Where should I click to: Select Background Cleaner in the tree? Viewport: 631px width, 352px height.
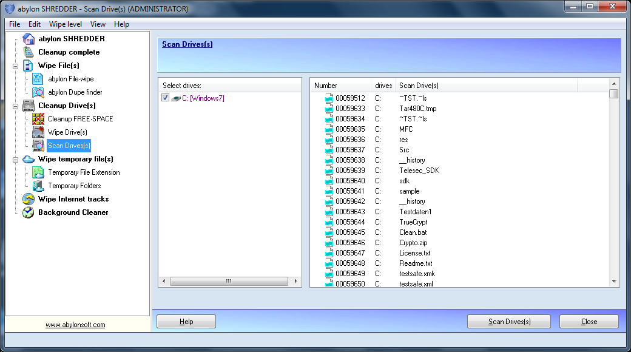coord(73,212)
